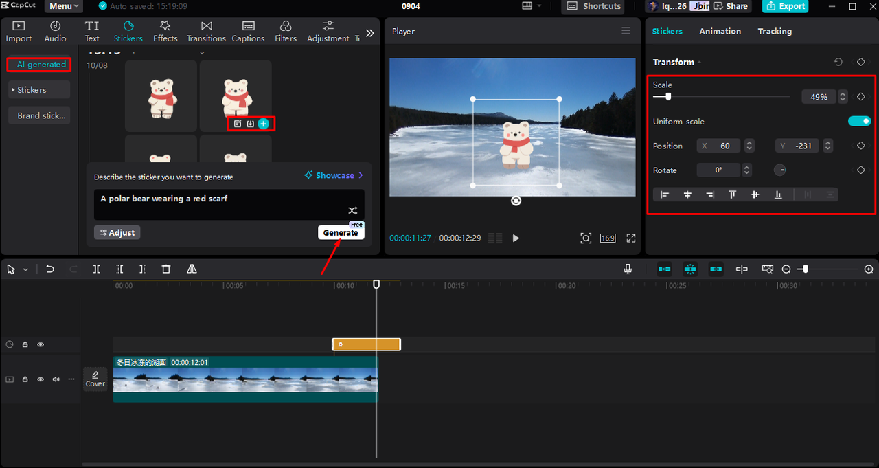Switch to the Text tab

tap(92, 32)
